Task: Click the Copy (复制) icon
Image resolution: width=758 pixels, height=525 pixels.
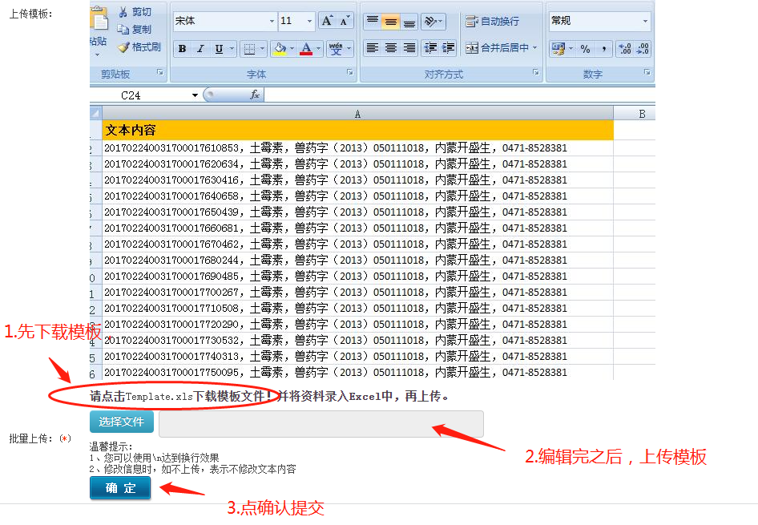Action: click(123, 30)
